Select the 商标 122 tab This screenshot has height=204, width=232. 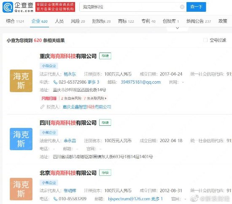[126, 21]
